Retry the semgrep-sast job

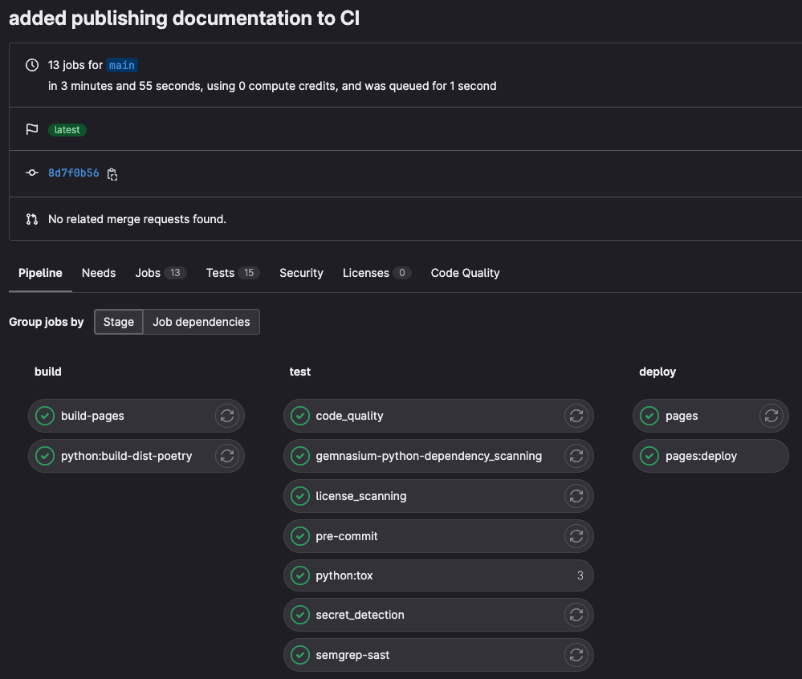[x=576, y=655]
